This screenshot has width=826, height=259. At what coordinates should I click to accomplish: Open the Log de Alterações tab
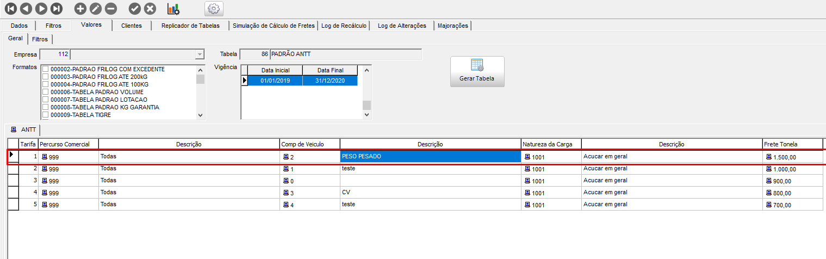click(402, 26)
